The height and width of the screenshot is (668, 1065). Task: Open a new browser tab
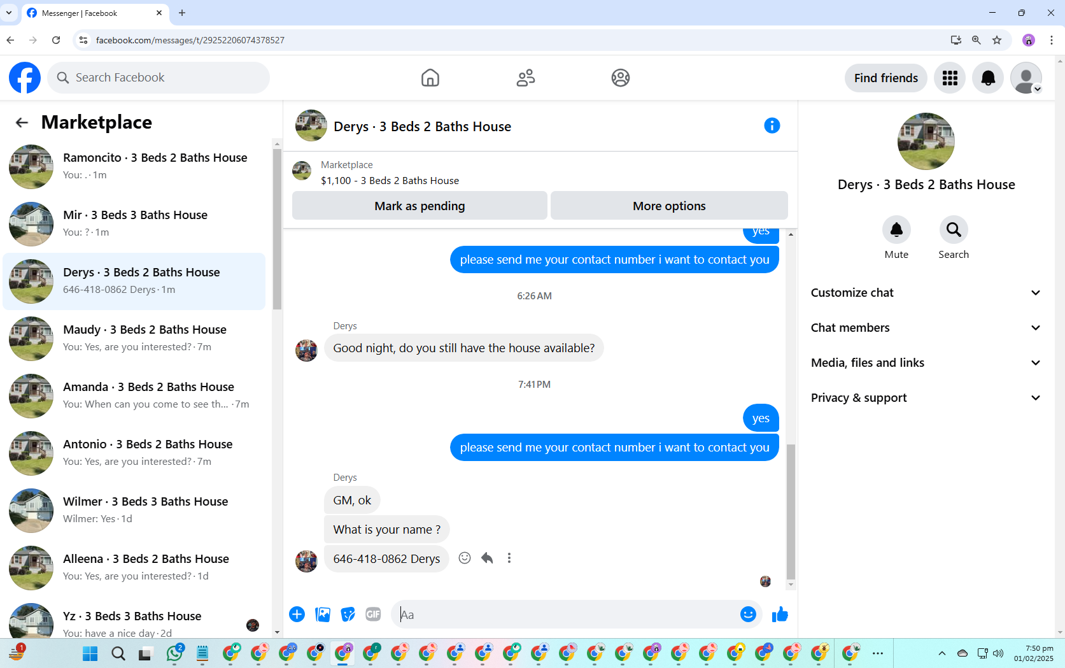pyautogui.click(x=182, y=13)
